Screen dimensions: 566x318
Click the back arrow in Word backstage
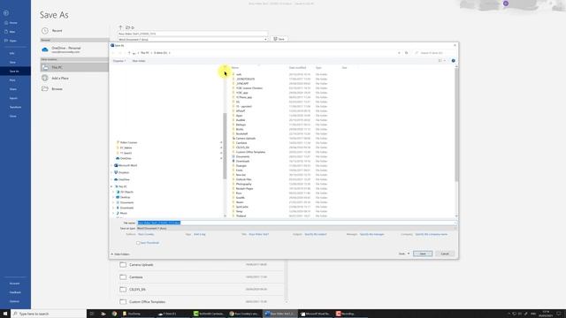tap(6, 13)
